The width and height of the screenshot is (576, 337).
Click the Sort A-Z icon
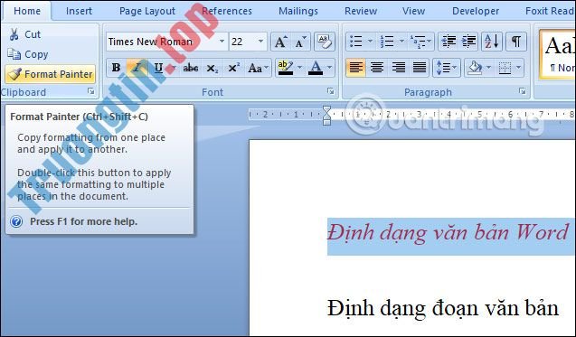(492, 42)
